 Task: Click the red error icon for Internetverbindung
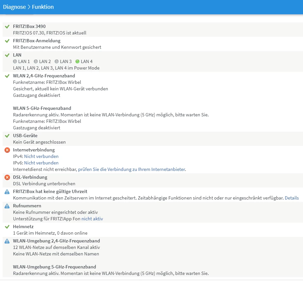[7, 150]
